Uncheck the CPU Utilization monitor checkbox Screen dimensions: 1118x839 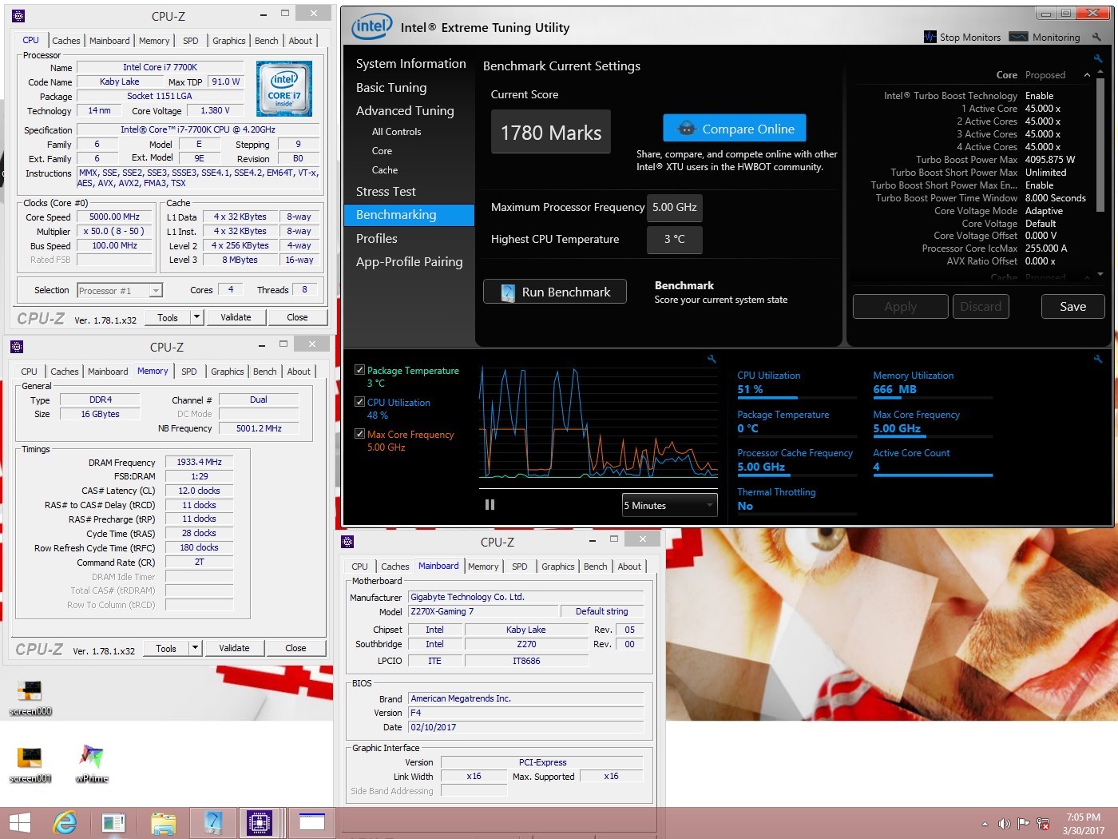coord(359,402)
